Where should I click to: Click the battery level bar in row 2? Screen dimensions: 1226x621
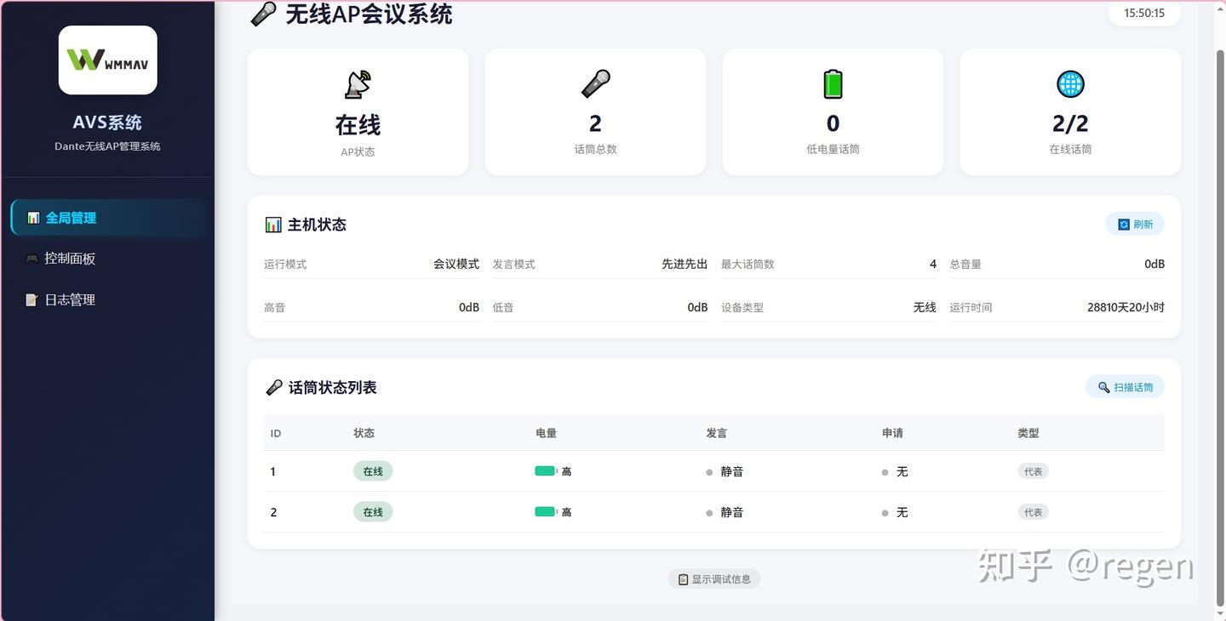[x=546, y=512]
